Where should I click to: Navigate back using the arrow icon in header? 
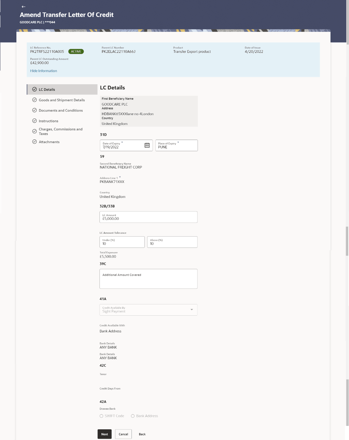point(23,6)
